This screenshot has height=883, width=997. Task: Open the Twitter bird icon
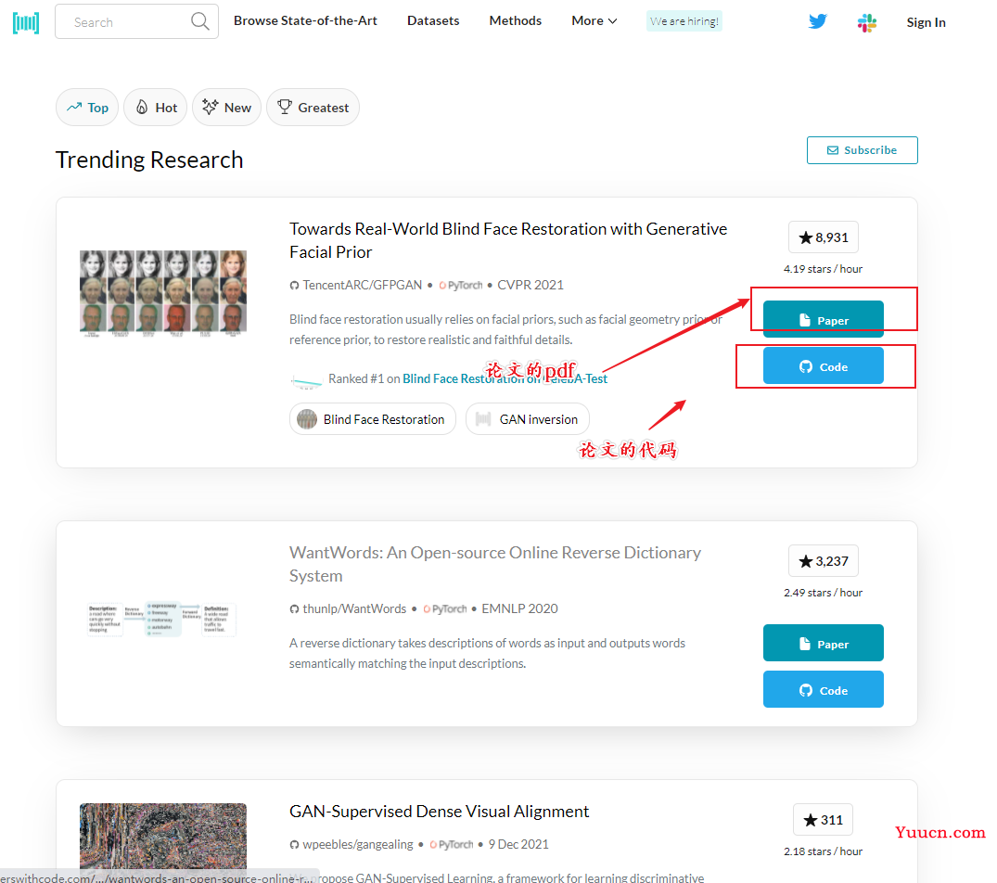(818, 21)
